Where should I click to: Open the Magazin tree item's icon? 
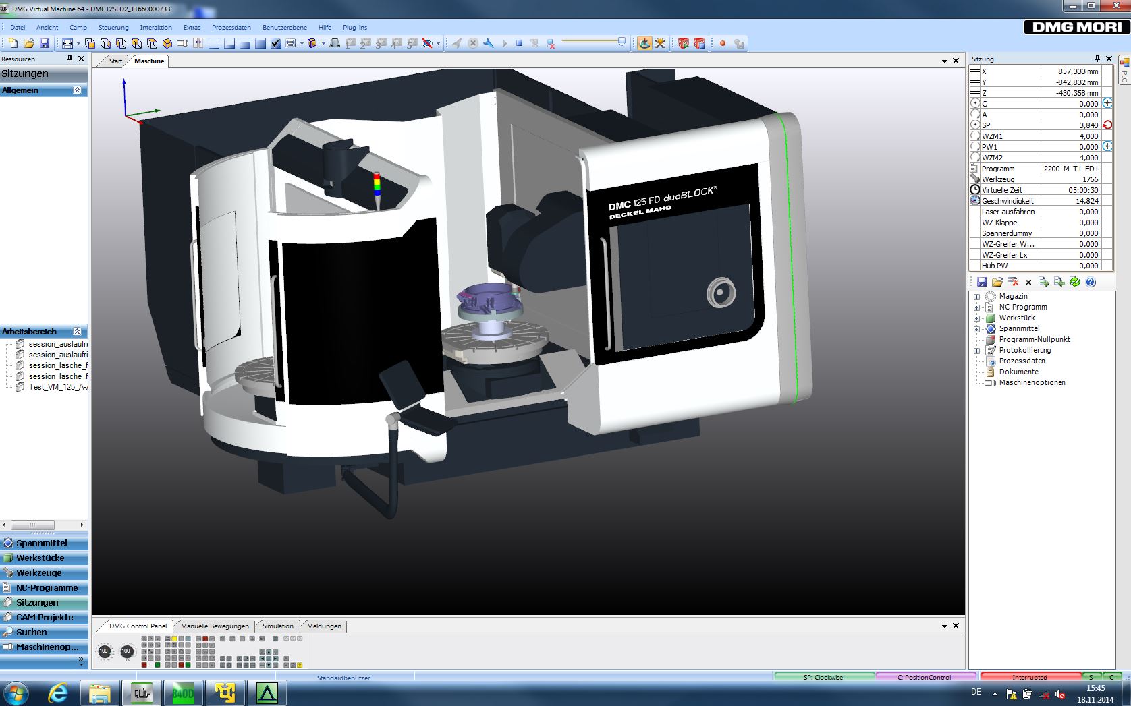(989, 297)
